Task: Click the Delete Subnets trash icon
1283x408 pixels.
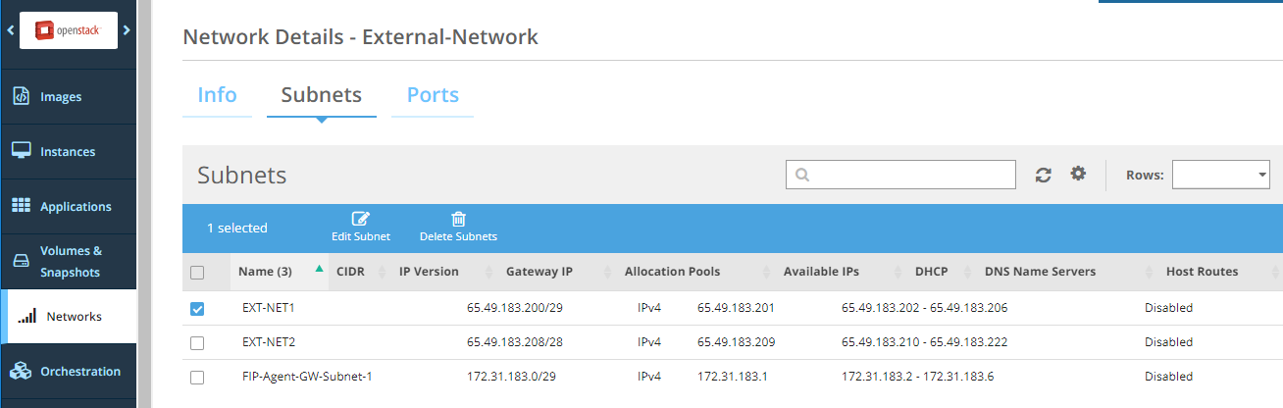Action: pos(458,219)
